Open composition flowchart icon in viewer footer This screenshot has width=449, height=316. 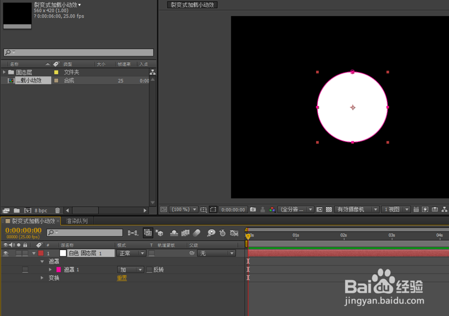pos(444,210)
